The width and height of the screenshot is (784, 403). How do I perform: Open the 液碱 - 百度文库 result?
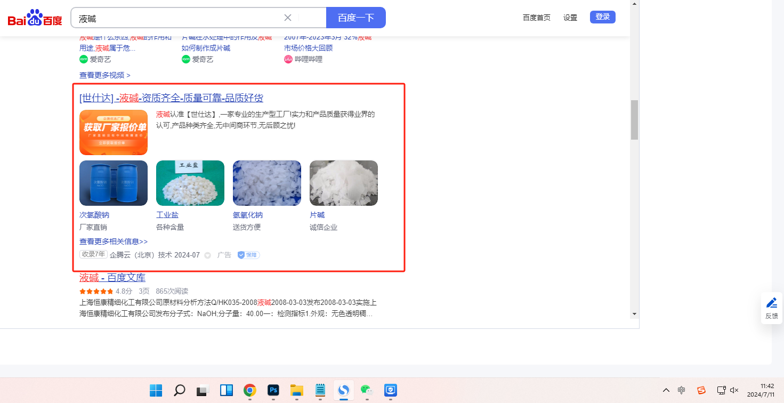coord(112,278)
